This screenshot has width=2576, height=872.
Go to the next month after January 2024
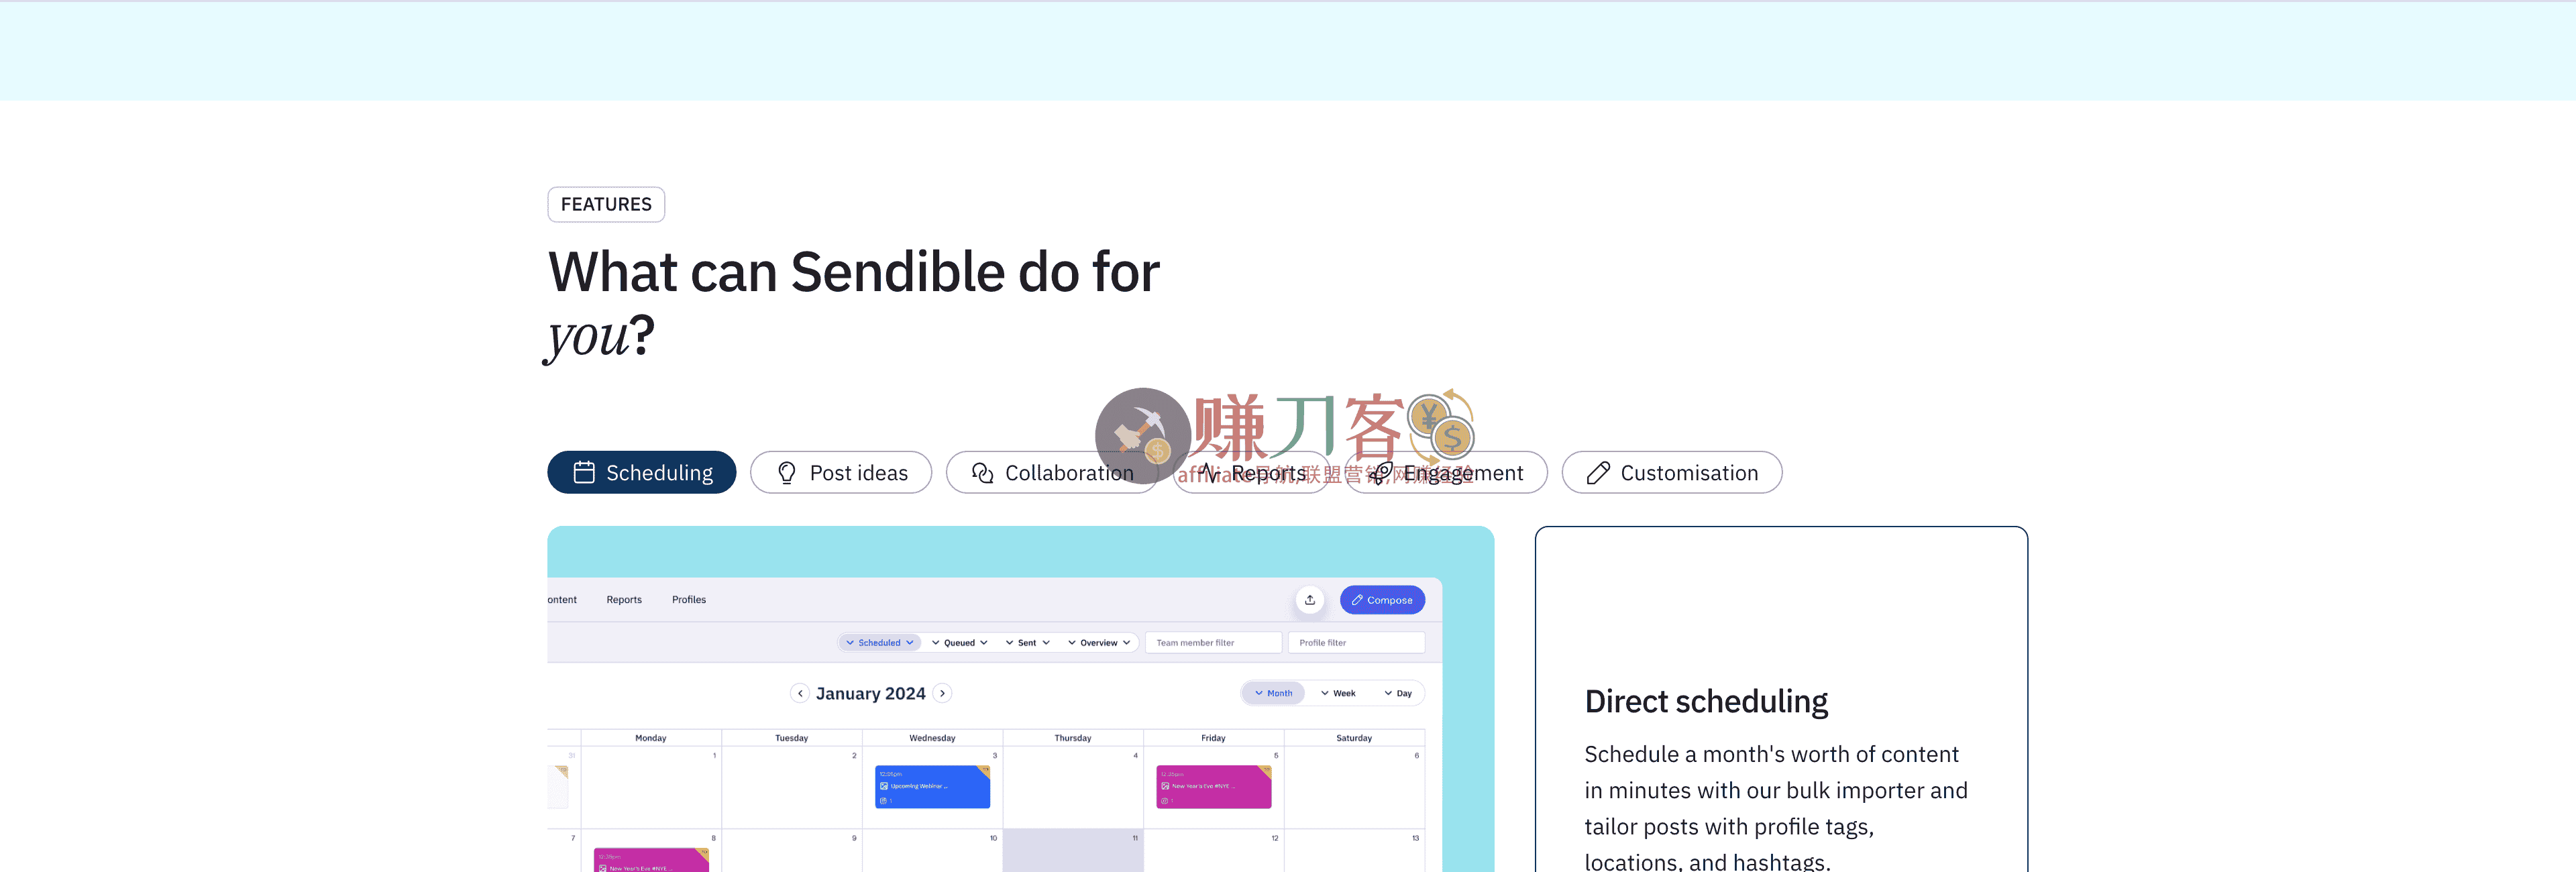click(x=942, y=693)
